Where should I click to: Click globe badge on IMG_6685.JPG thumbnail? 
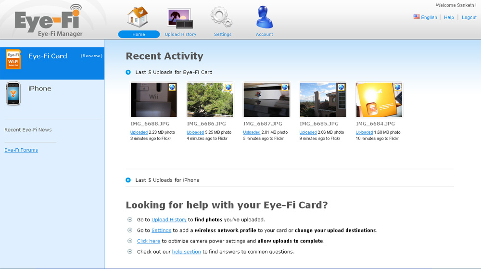coord(341,88)
